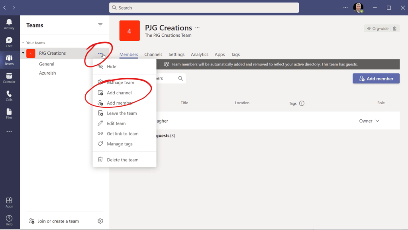Viewport: 408px width, 230px height.
Task: Open more options ellipsis for PJG Creations team row
Action: point(100,54)
